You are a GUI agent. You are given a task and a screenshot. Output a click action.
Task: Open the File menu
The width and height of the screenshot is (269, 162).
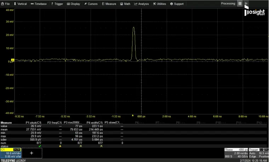(x=5, y=4)
